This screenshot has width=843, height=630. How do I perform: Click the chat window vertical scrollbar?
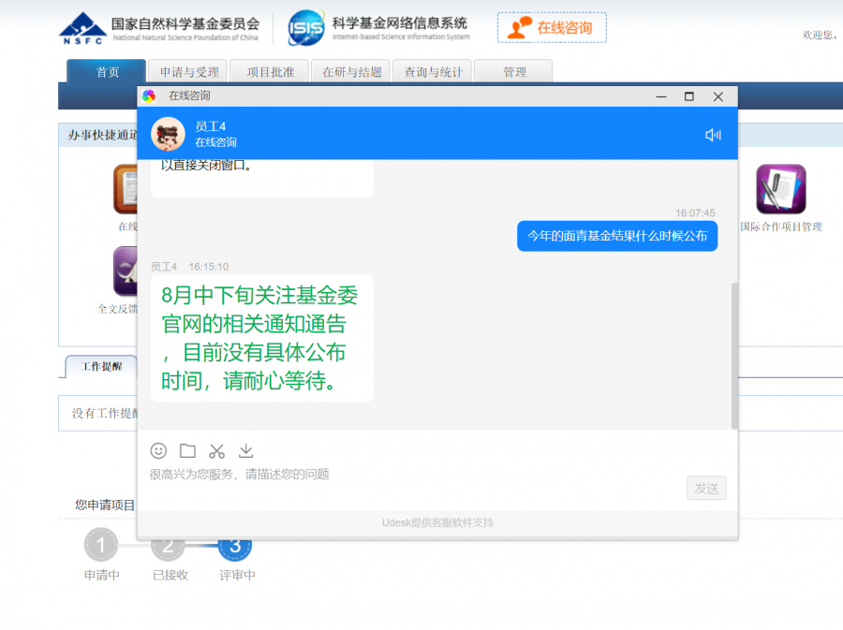[733, 356]
